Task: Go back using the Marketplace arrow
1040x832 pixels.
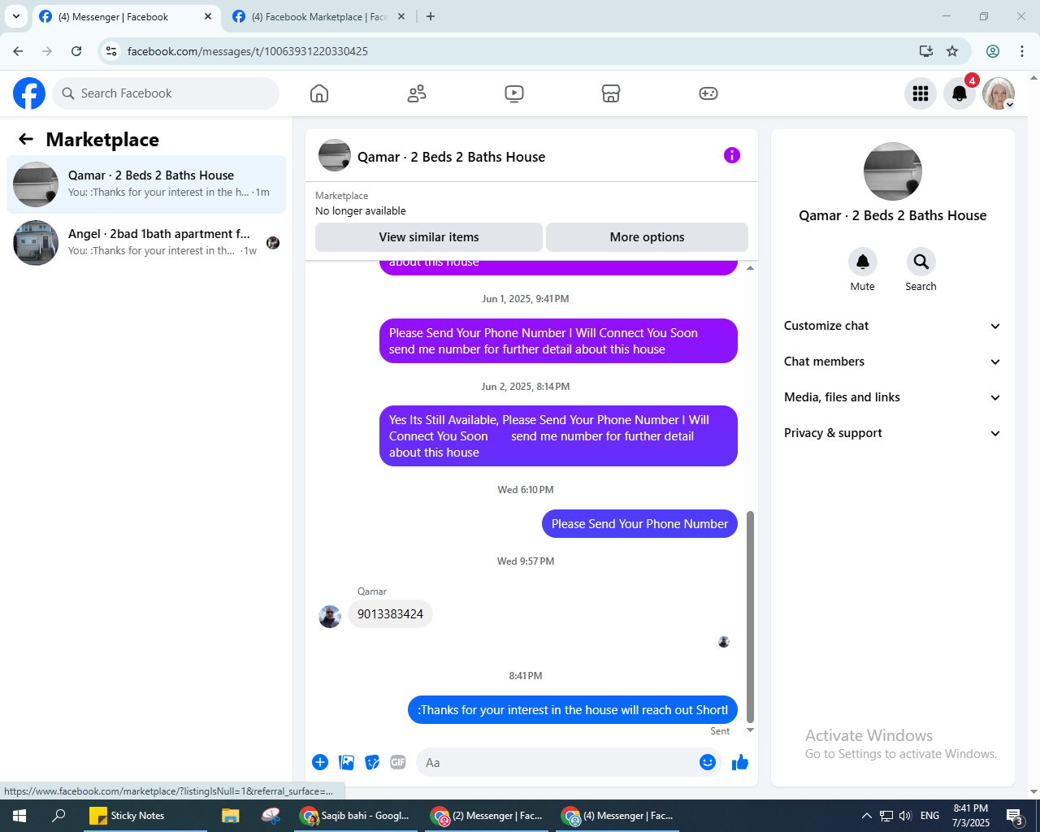Action: [26, 139]
